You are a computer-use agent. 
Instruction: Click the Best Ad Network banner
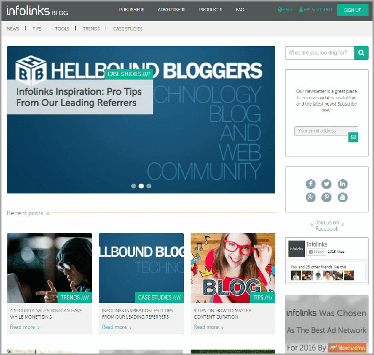click(327, 324)
